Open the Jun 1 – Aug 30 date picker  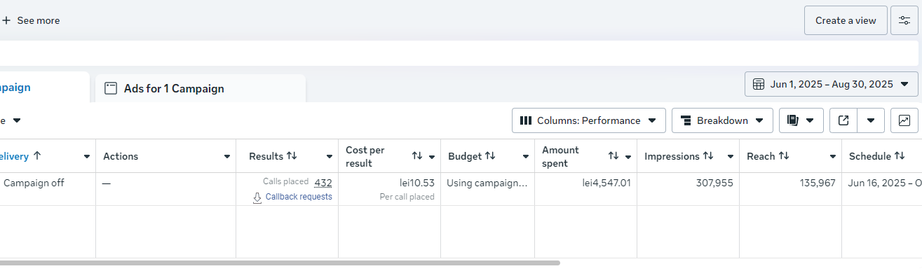pyautogui.click(x=832, y=84)
